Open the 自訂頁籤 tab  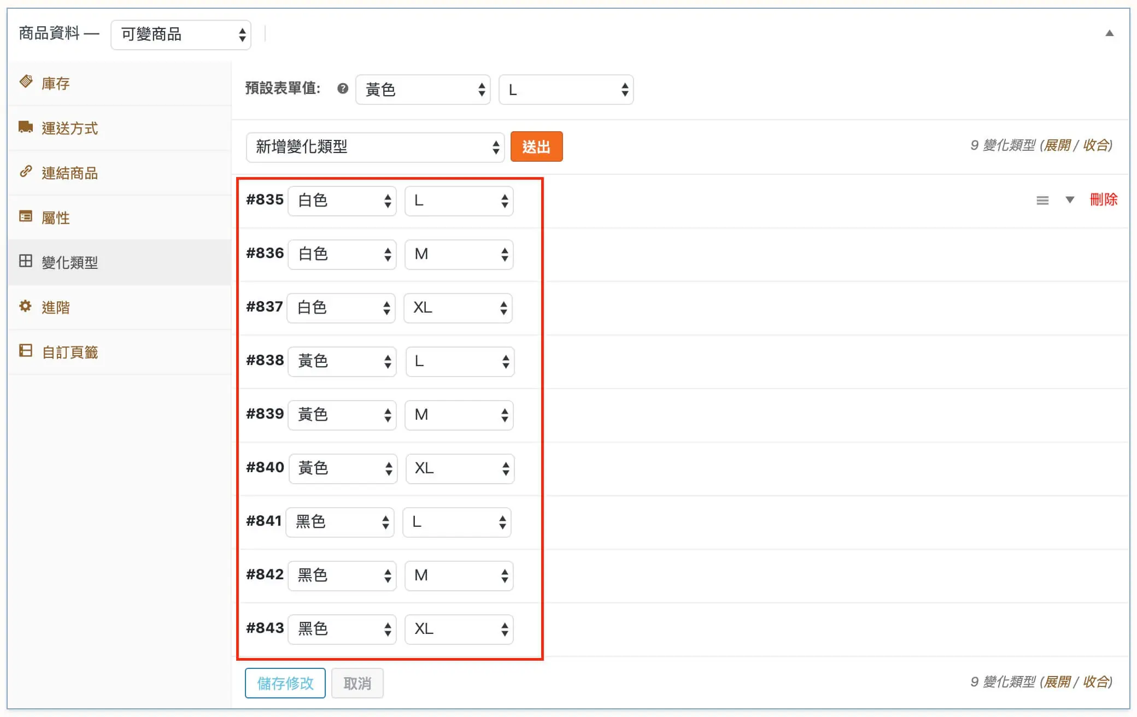pyautogui.click(x=120, y=352)
